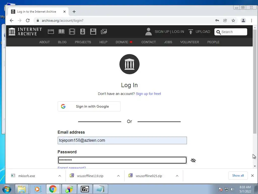Open the DONATE menu item
The image size is (258, 194).
coord(124,42)
